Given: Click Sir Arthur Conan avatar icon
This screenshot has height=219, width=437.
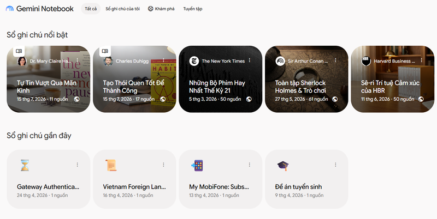Looking at the screenshot, I should click(x=280, y=61).
